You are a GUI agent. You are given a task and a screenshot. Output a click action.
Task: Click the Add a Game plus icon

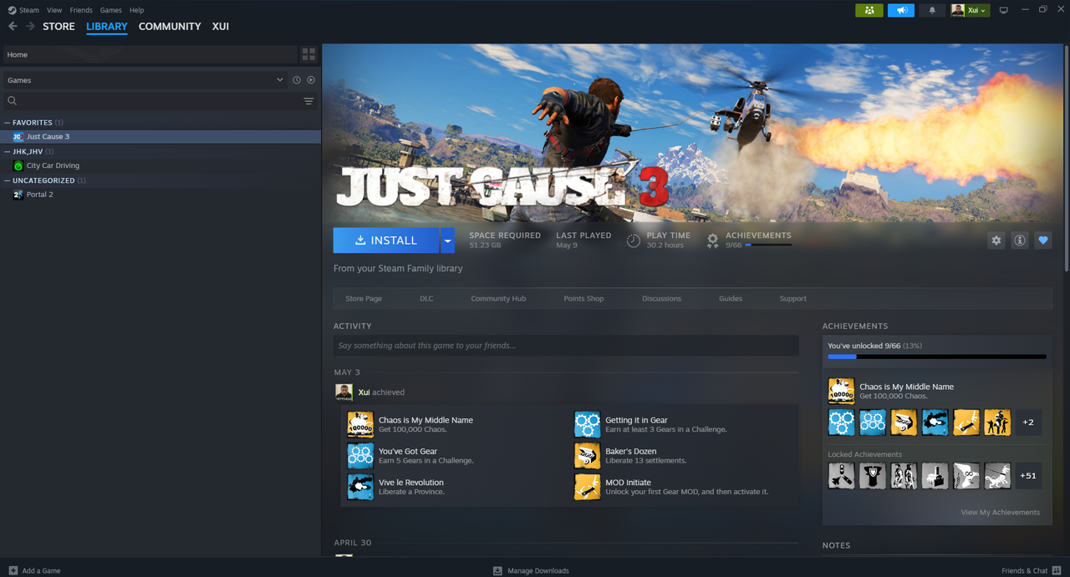coord(13,570)
